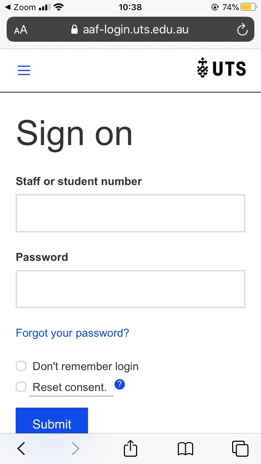Screen dimensions: 261x464
Task: Open the Safari share sheet
Action: [130, 448]
